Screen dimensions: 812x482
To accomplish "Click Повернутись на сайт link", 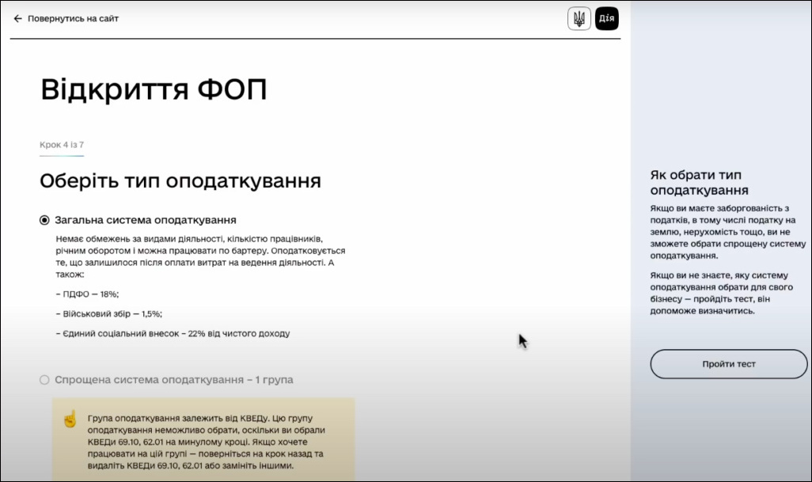I will [73, 19].
